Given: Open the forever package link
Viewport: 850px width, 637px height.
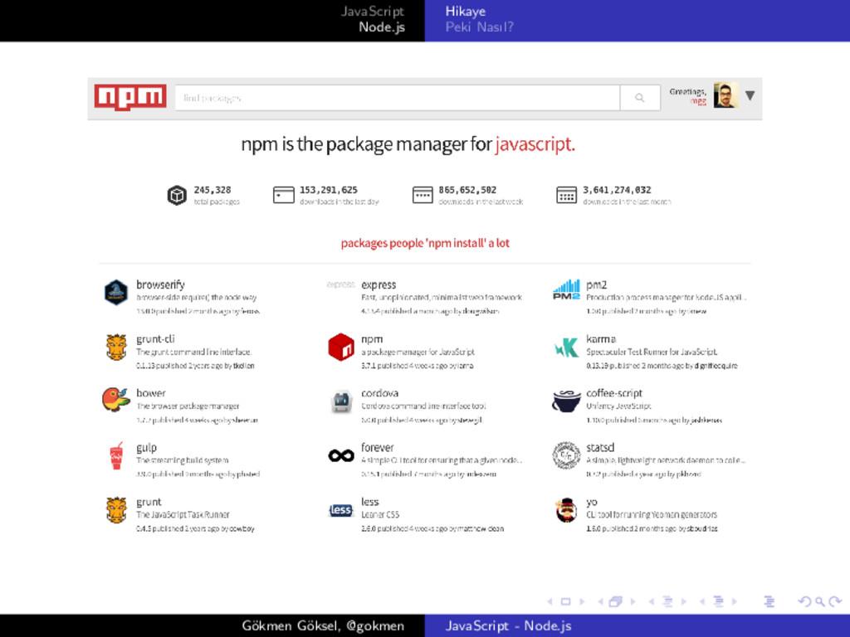Looking at the screenshot, I should coord(378,447).
